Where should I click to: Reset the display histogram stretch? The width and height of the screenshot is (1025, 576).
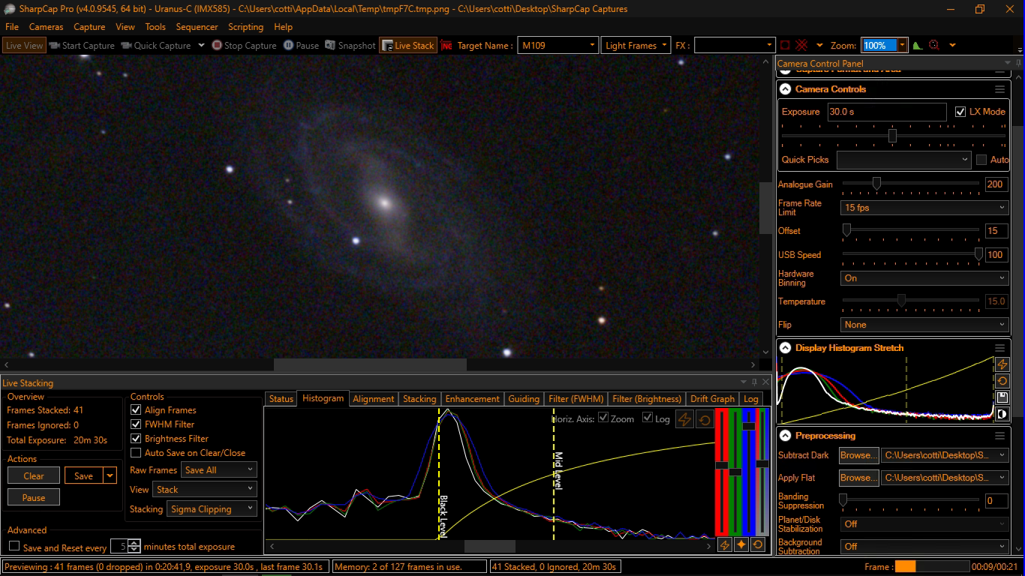click(x=1002, y=381)
